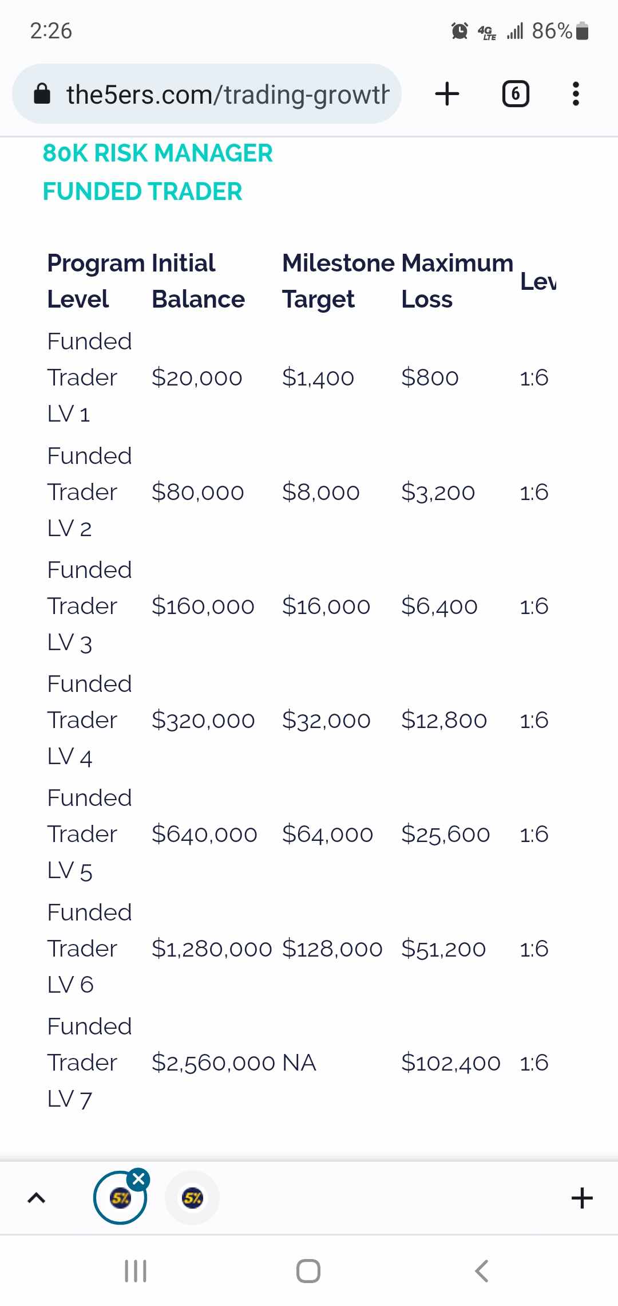The height and width of the screenshot is (1306, 618).
Task: Tap the battery indicator in status bar
Action: (x=582, y=31)
